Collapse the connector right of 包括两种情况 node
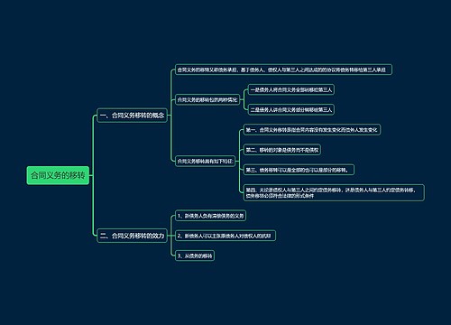The image size is (451, 325). coord(242,99)
